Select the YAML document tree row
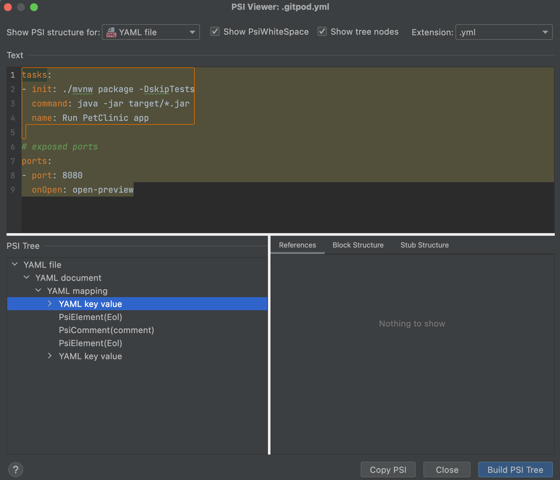The image size is (560, 480). [x=137, y=278]
